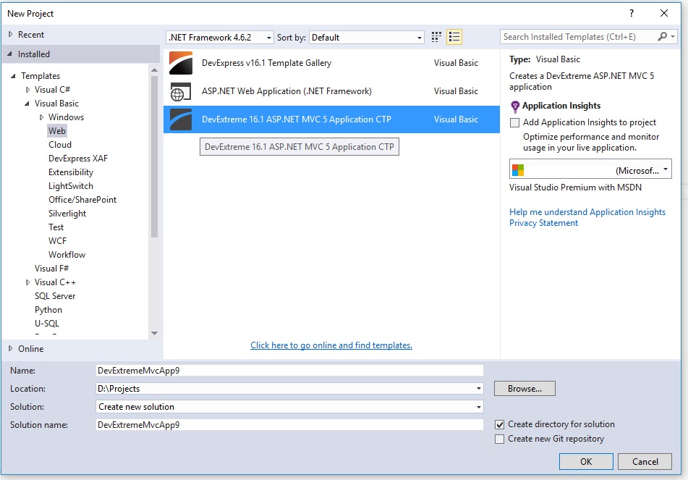Click the template tree scrollbar down arrow
The height and width of the screenshot is (480, 688).
154,333
